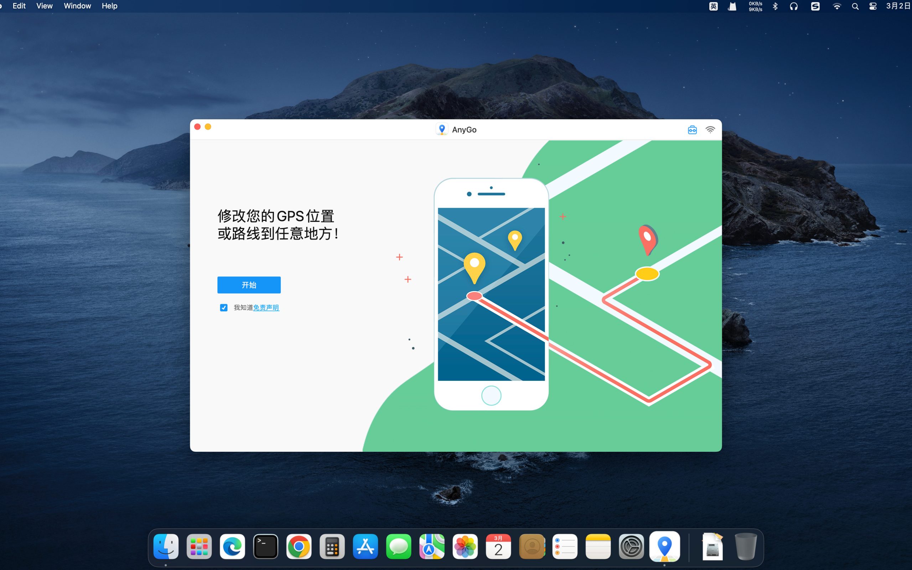Open the toolkit icon in AnyGo title bar
The image size is (912, 570).
pos(693,129)
